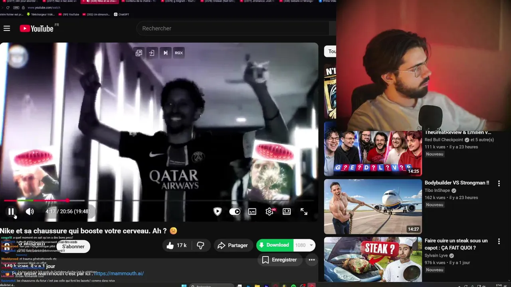
Task: Open Spotify from the taskbar
Action: click(x=293, y=285)
